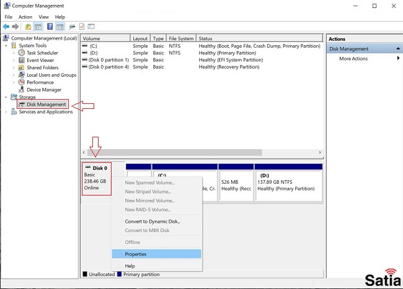Click the volume list scroll left arrow
This screenshot has width=403, height=289.
84,152
